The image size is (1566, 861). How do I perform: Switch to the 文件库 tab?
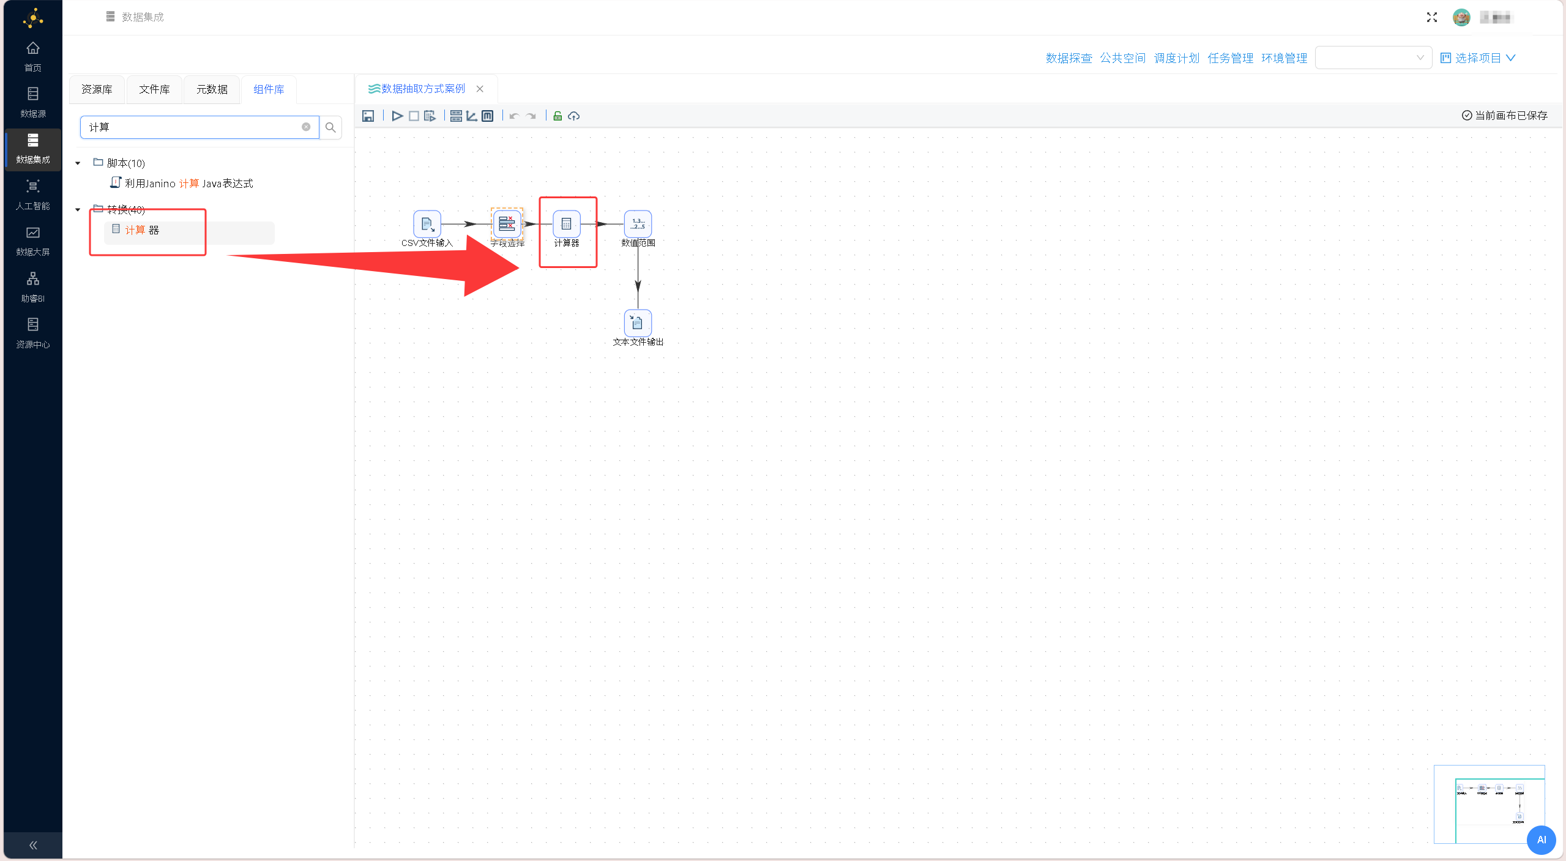pos(154,89)
